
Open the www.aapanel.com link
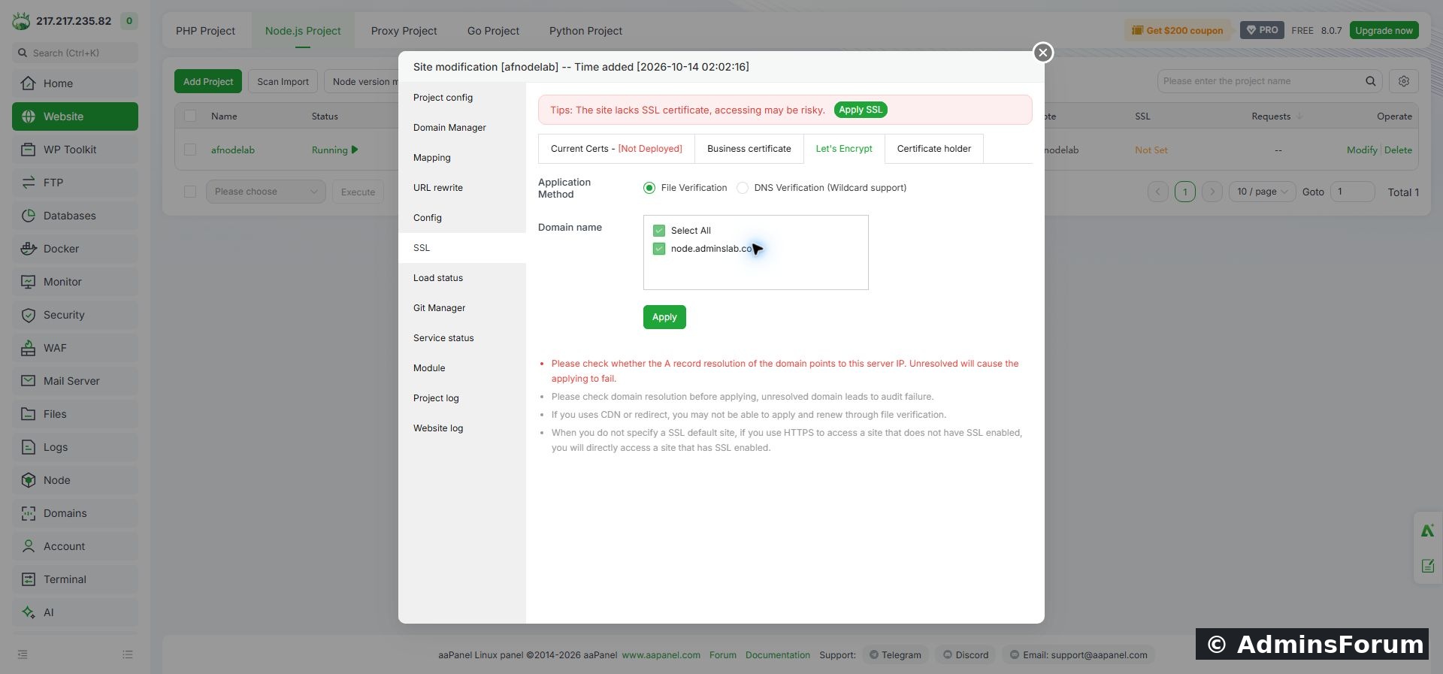661,655
